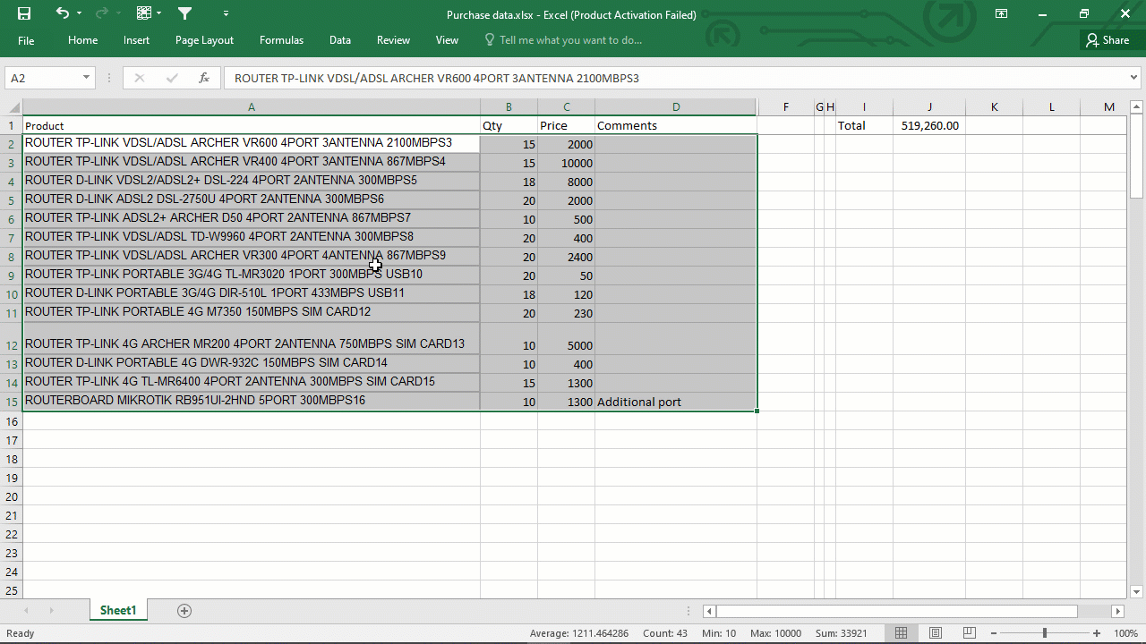
Task: Switch to Page Break Preview in status bar
Action: tap(970, 633)
